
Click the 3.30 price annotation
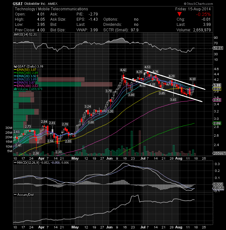(110, 111)
